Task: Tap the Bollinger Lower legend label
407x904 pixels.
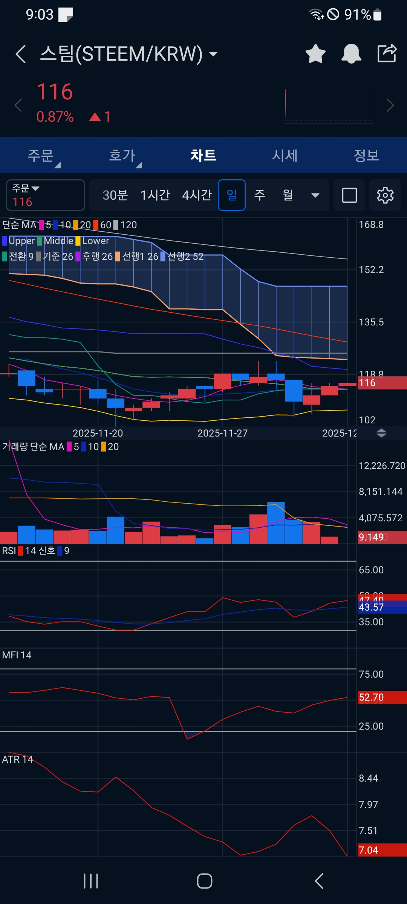Action: click(x=92, y=241)
